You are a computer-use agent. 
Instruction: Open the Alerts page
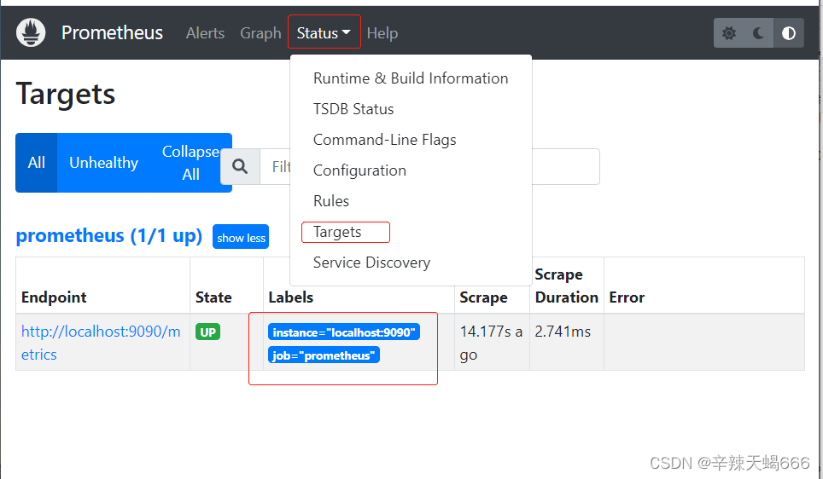pyautogui.click(x=205, y=33)
